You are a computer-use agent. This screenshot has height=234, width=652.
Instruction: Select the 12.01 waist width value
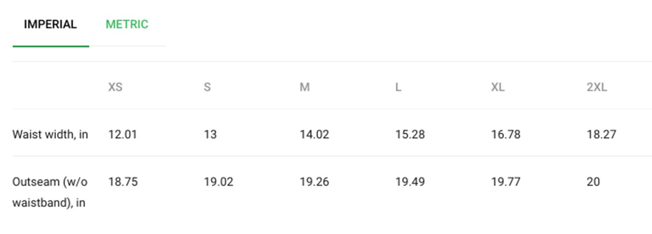pos(123,134)
